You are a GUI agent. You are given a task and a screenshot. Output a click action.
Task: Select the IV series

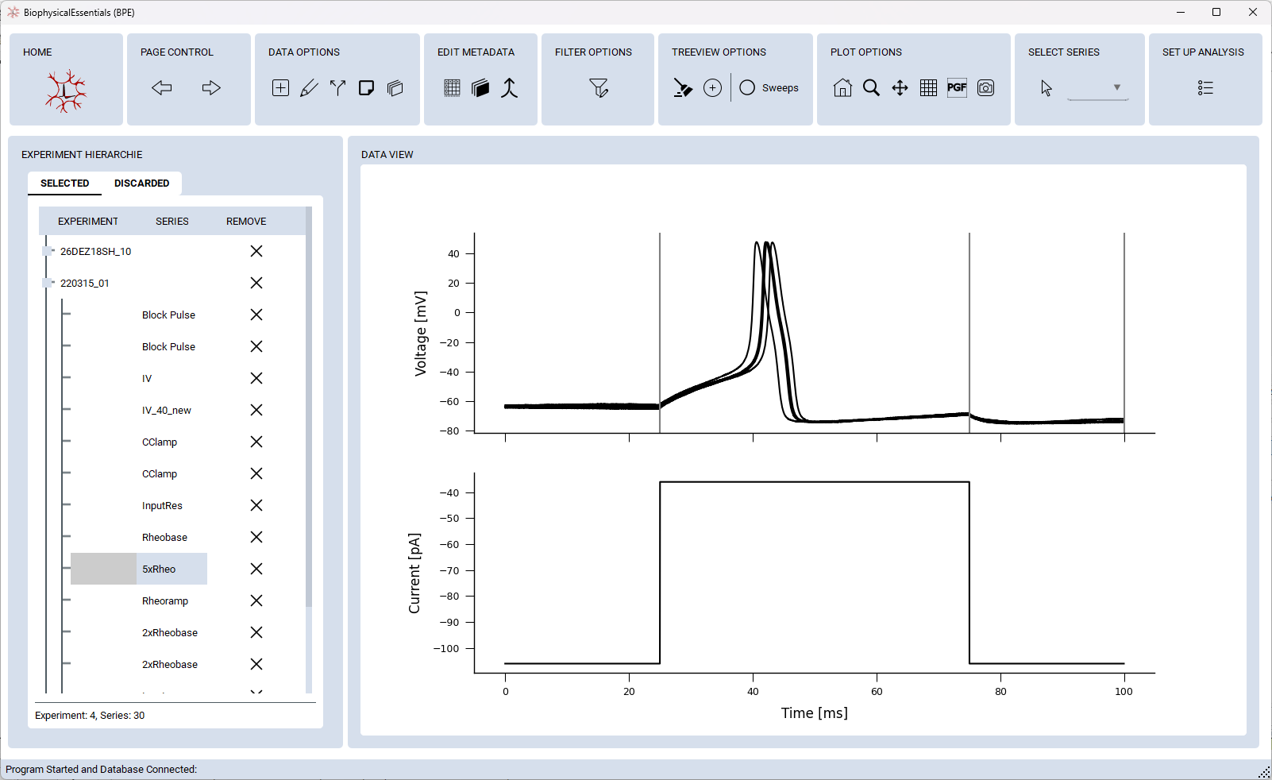tap(147, 379)
